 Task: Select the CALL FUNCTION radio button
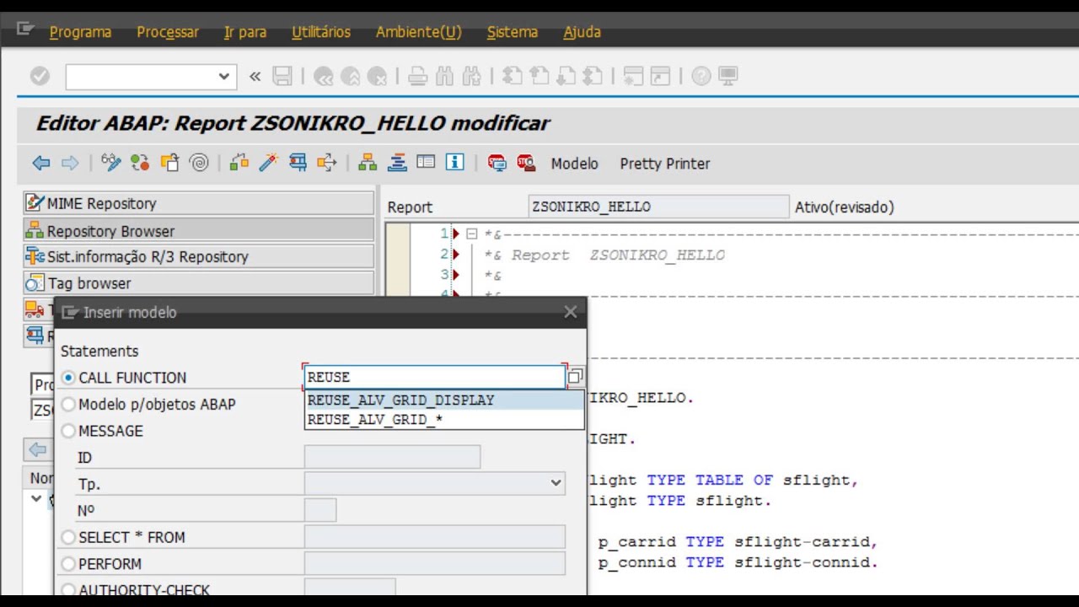[x=68, y=378]
